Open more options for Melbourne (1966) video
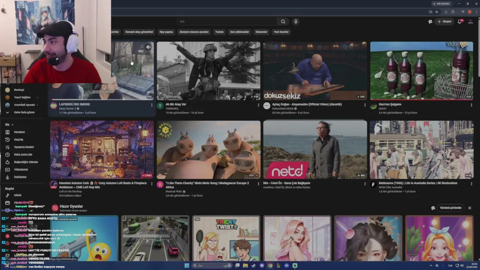The width and height of the screenshot is (480, 270). click(x=471, y=184)
